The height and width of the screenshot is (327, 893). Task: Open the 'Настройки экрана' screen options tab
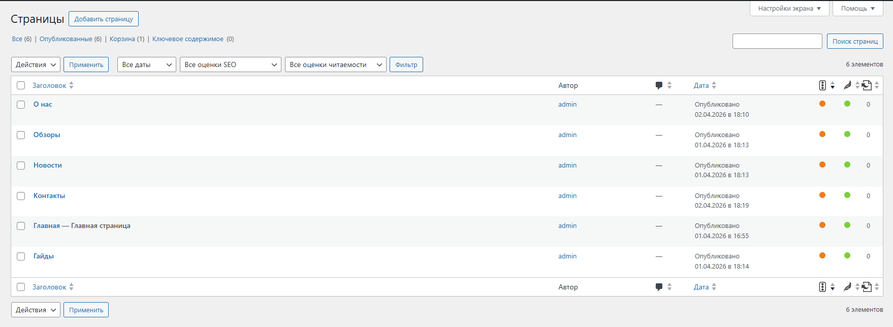789,9
